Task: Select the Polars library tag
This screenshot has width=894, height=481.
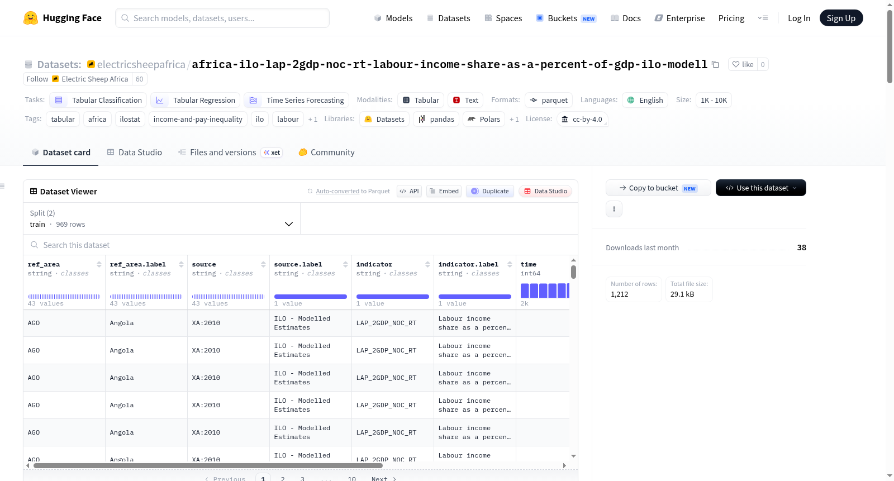Action: click(484, 119)
